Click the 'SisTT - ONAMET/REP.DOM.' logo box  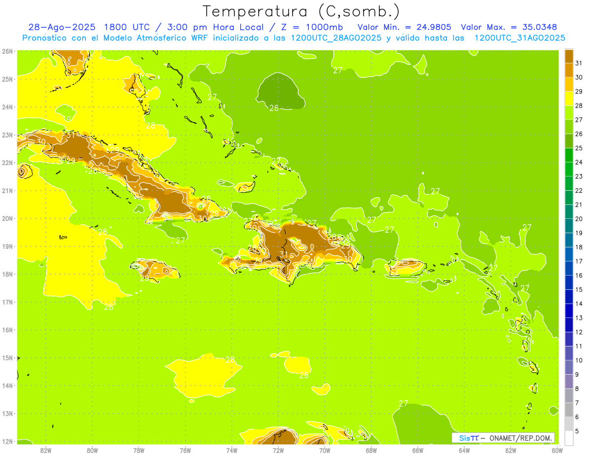tap(503, 438)
